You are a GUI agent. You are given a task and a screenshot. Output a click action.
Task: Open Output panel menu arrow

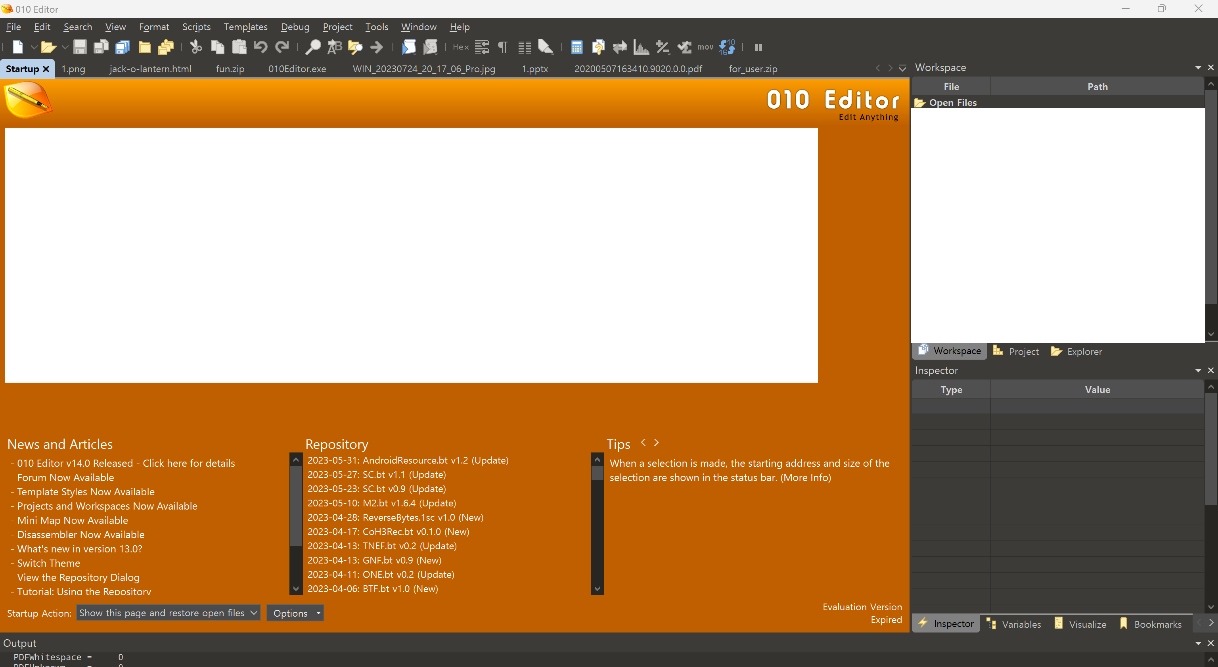pyautogui.click(x=1198, y=643)
